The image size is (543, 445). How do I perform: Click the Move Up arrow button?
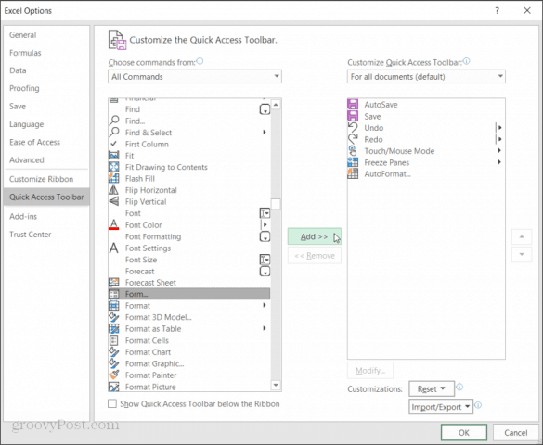pyautogui.click(x=522, y=236)
